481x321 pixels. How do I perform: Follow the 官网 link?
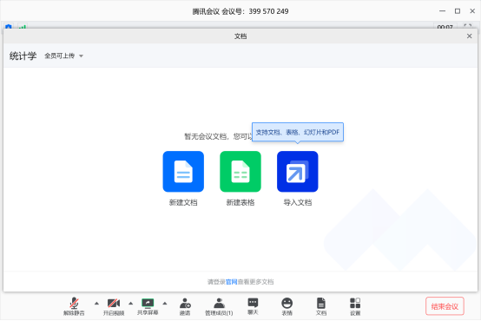(x=231, y=282)
